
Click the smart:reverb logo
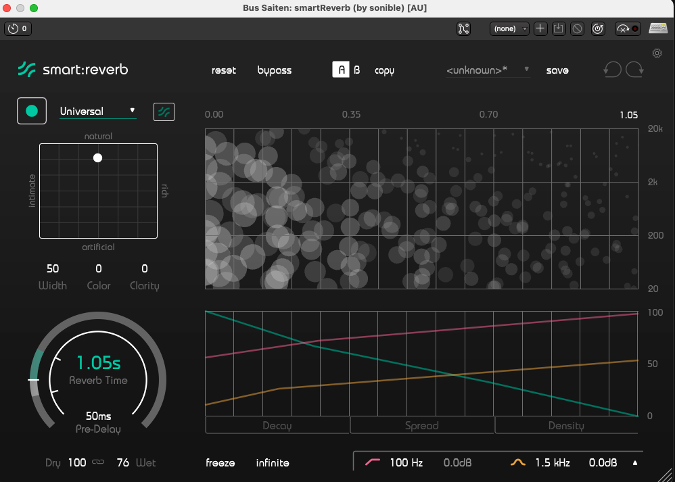click(73, 69)
